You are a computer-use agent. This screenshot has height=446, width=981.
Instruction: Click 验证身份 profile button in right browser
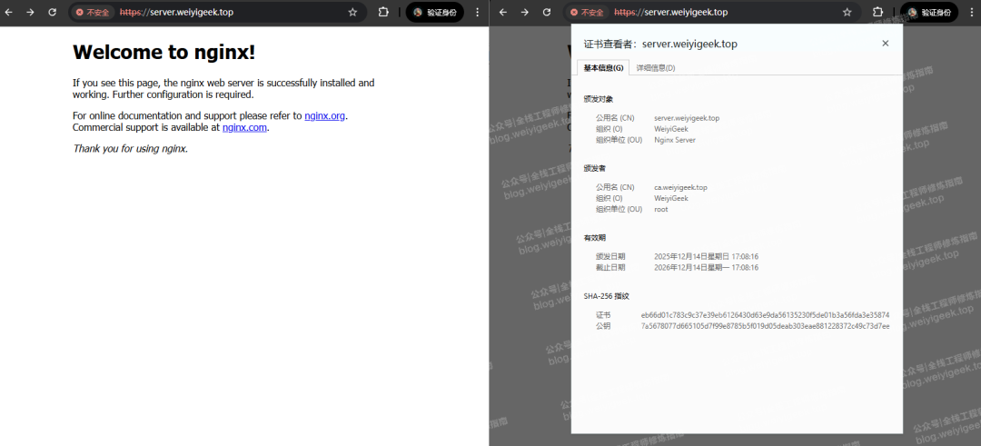(x=929, y=12)
